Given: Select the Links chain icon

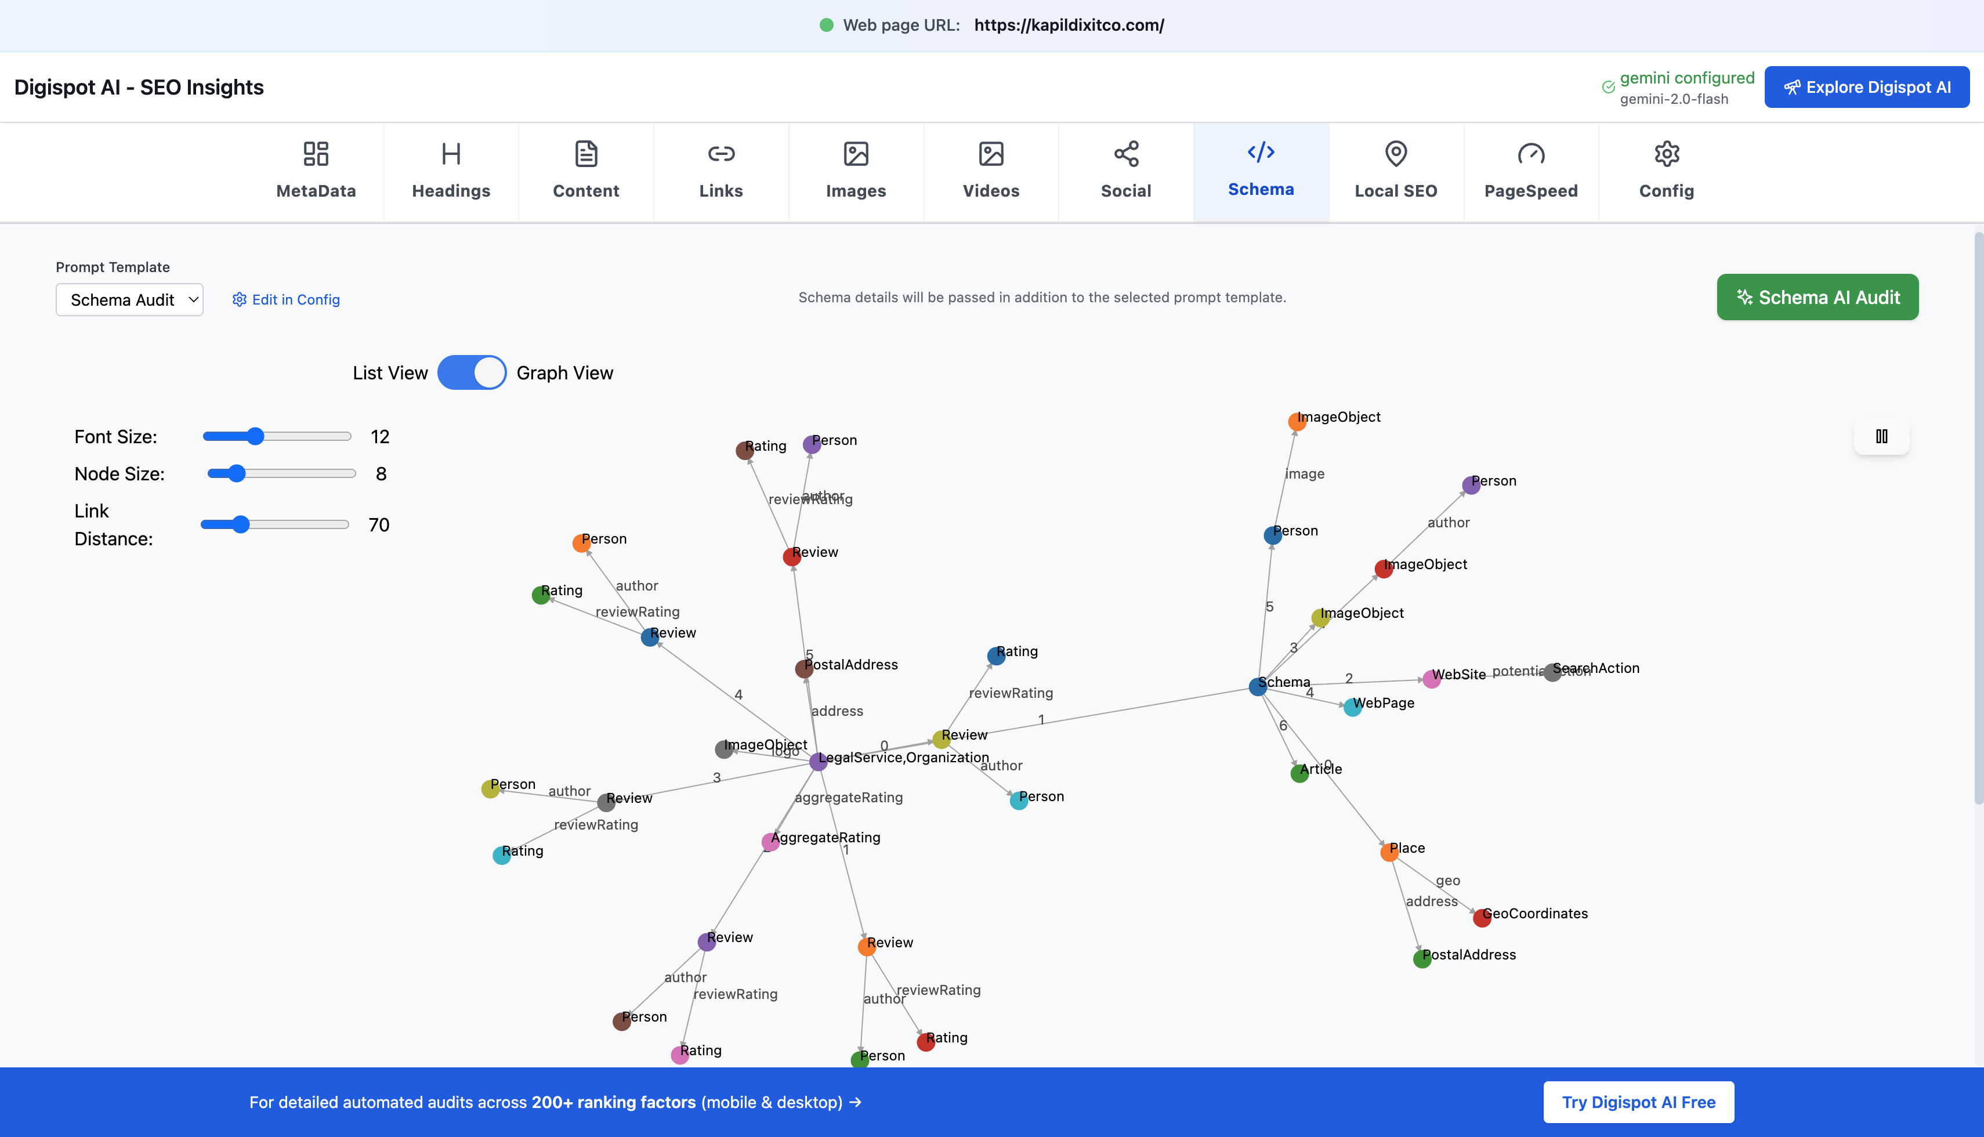Looking at the screenshot, I should click(721, 155).
